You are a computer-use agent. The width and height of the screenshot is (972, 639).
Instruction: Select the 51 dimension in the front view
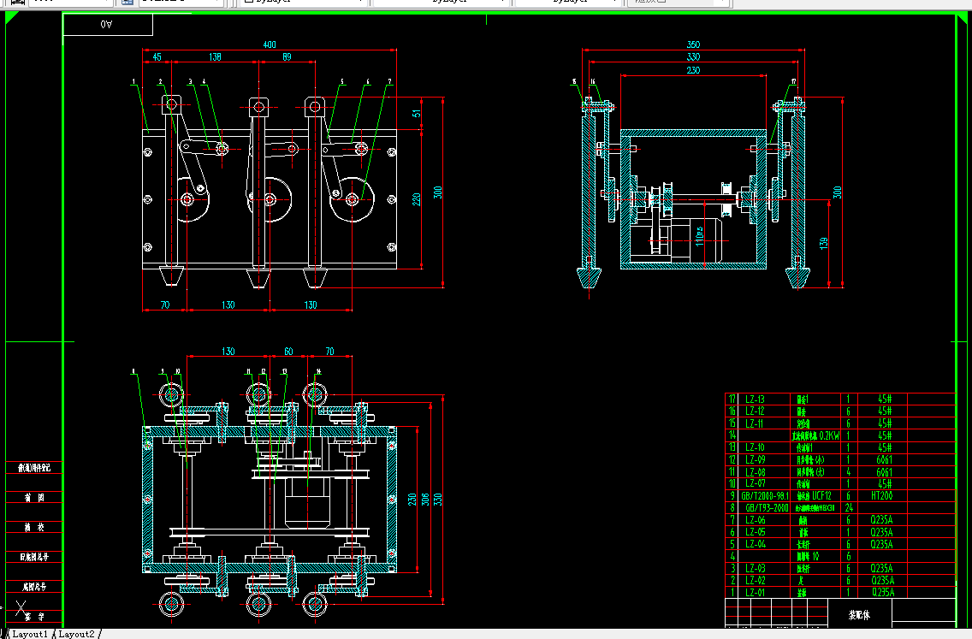[417, 114]
